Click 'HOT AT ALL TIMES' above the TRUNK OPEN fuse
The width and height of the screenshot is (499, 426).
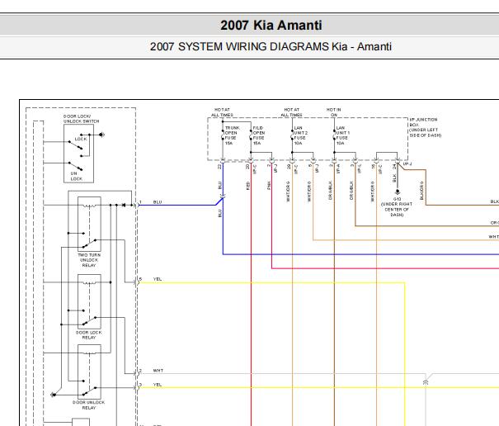coord(222,112)
